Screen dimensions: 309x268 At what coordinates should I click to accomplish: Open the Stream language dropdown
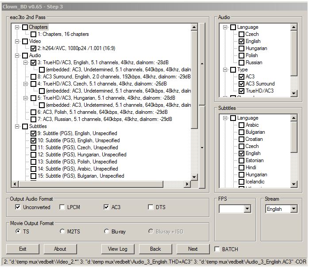294,209
